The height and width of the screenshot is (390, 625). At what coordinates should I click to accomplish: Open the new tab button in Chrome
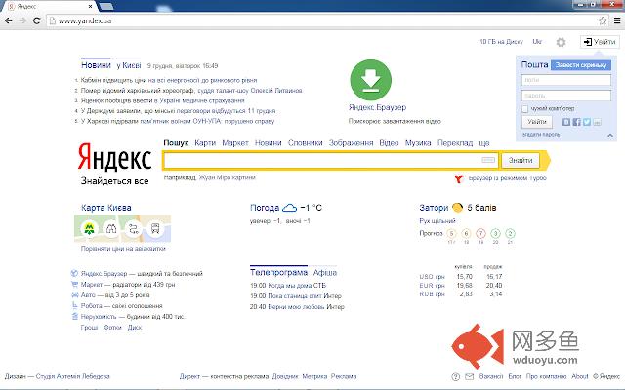coord(105,6)
